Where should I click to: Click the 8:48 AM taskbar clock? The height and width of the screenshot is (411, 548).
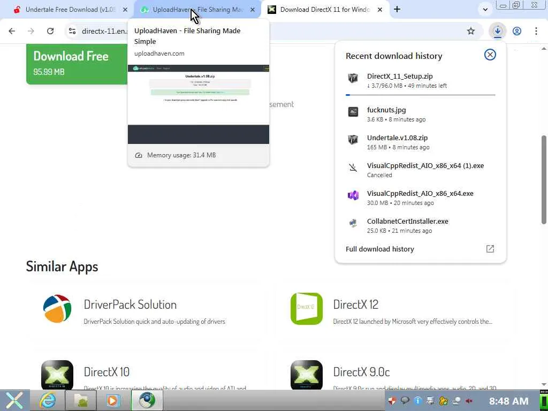(x=508, y=401)
